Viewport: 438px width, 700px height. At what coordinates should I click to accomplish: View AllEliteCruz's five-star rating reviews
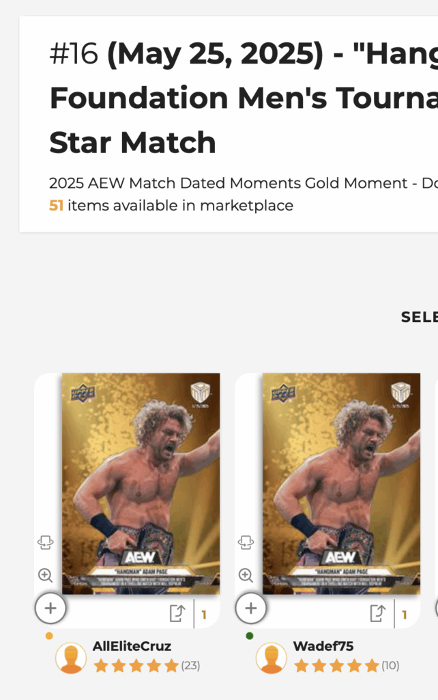click(147, 666)
